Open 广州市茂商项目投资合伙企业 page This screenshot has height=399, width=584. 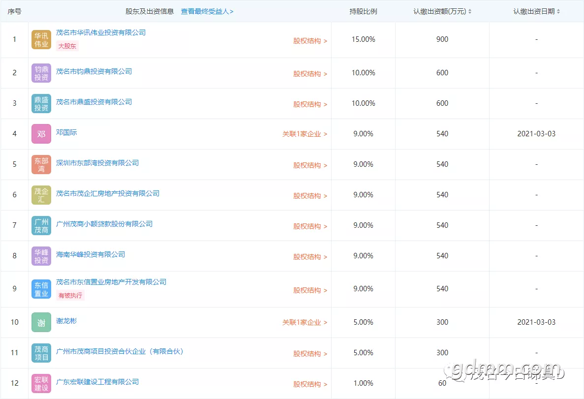[120, 352]
